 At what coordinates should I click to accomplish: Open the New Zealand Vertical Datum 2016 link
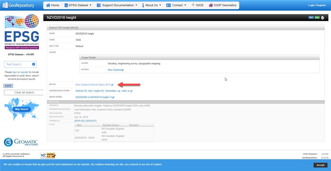coord(93,85)
